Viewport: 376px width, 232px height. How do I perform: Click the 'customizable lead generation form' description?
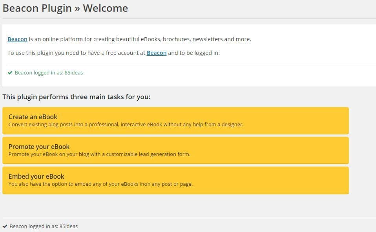pyautogui.click(x=99, y=154)
